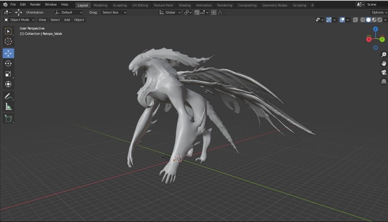Screen dimensions: 388x222
Task: Open the Window menu
Action: (51, 4)
